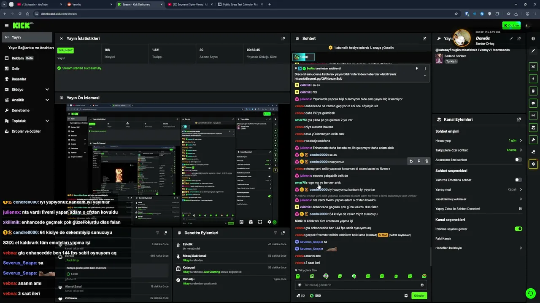Enter fullscreen on the stream preview
The width and height of the screenshot is (540, 303).
click(260, 222)
